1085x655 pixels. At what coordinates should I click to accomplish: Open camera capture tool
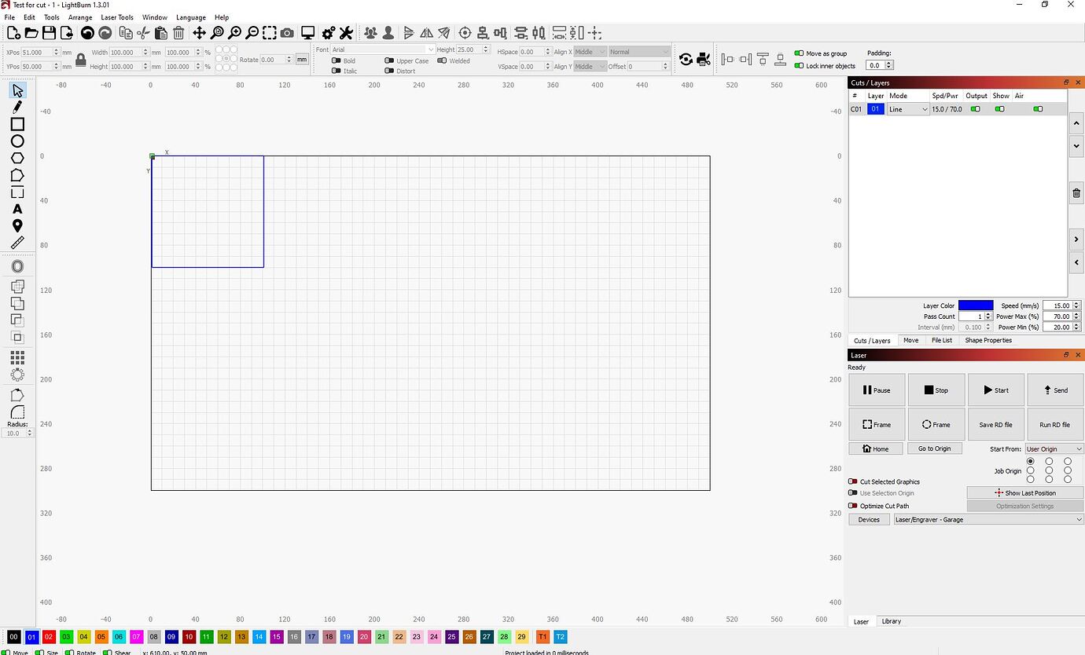(287, 33)
